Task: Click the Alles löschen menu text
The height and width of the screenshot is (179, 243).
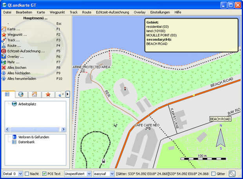Action: (x=17, y=68)
